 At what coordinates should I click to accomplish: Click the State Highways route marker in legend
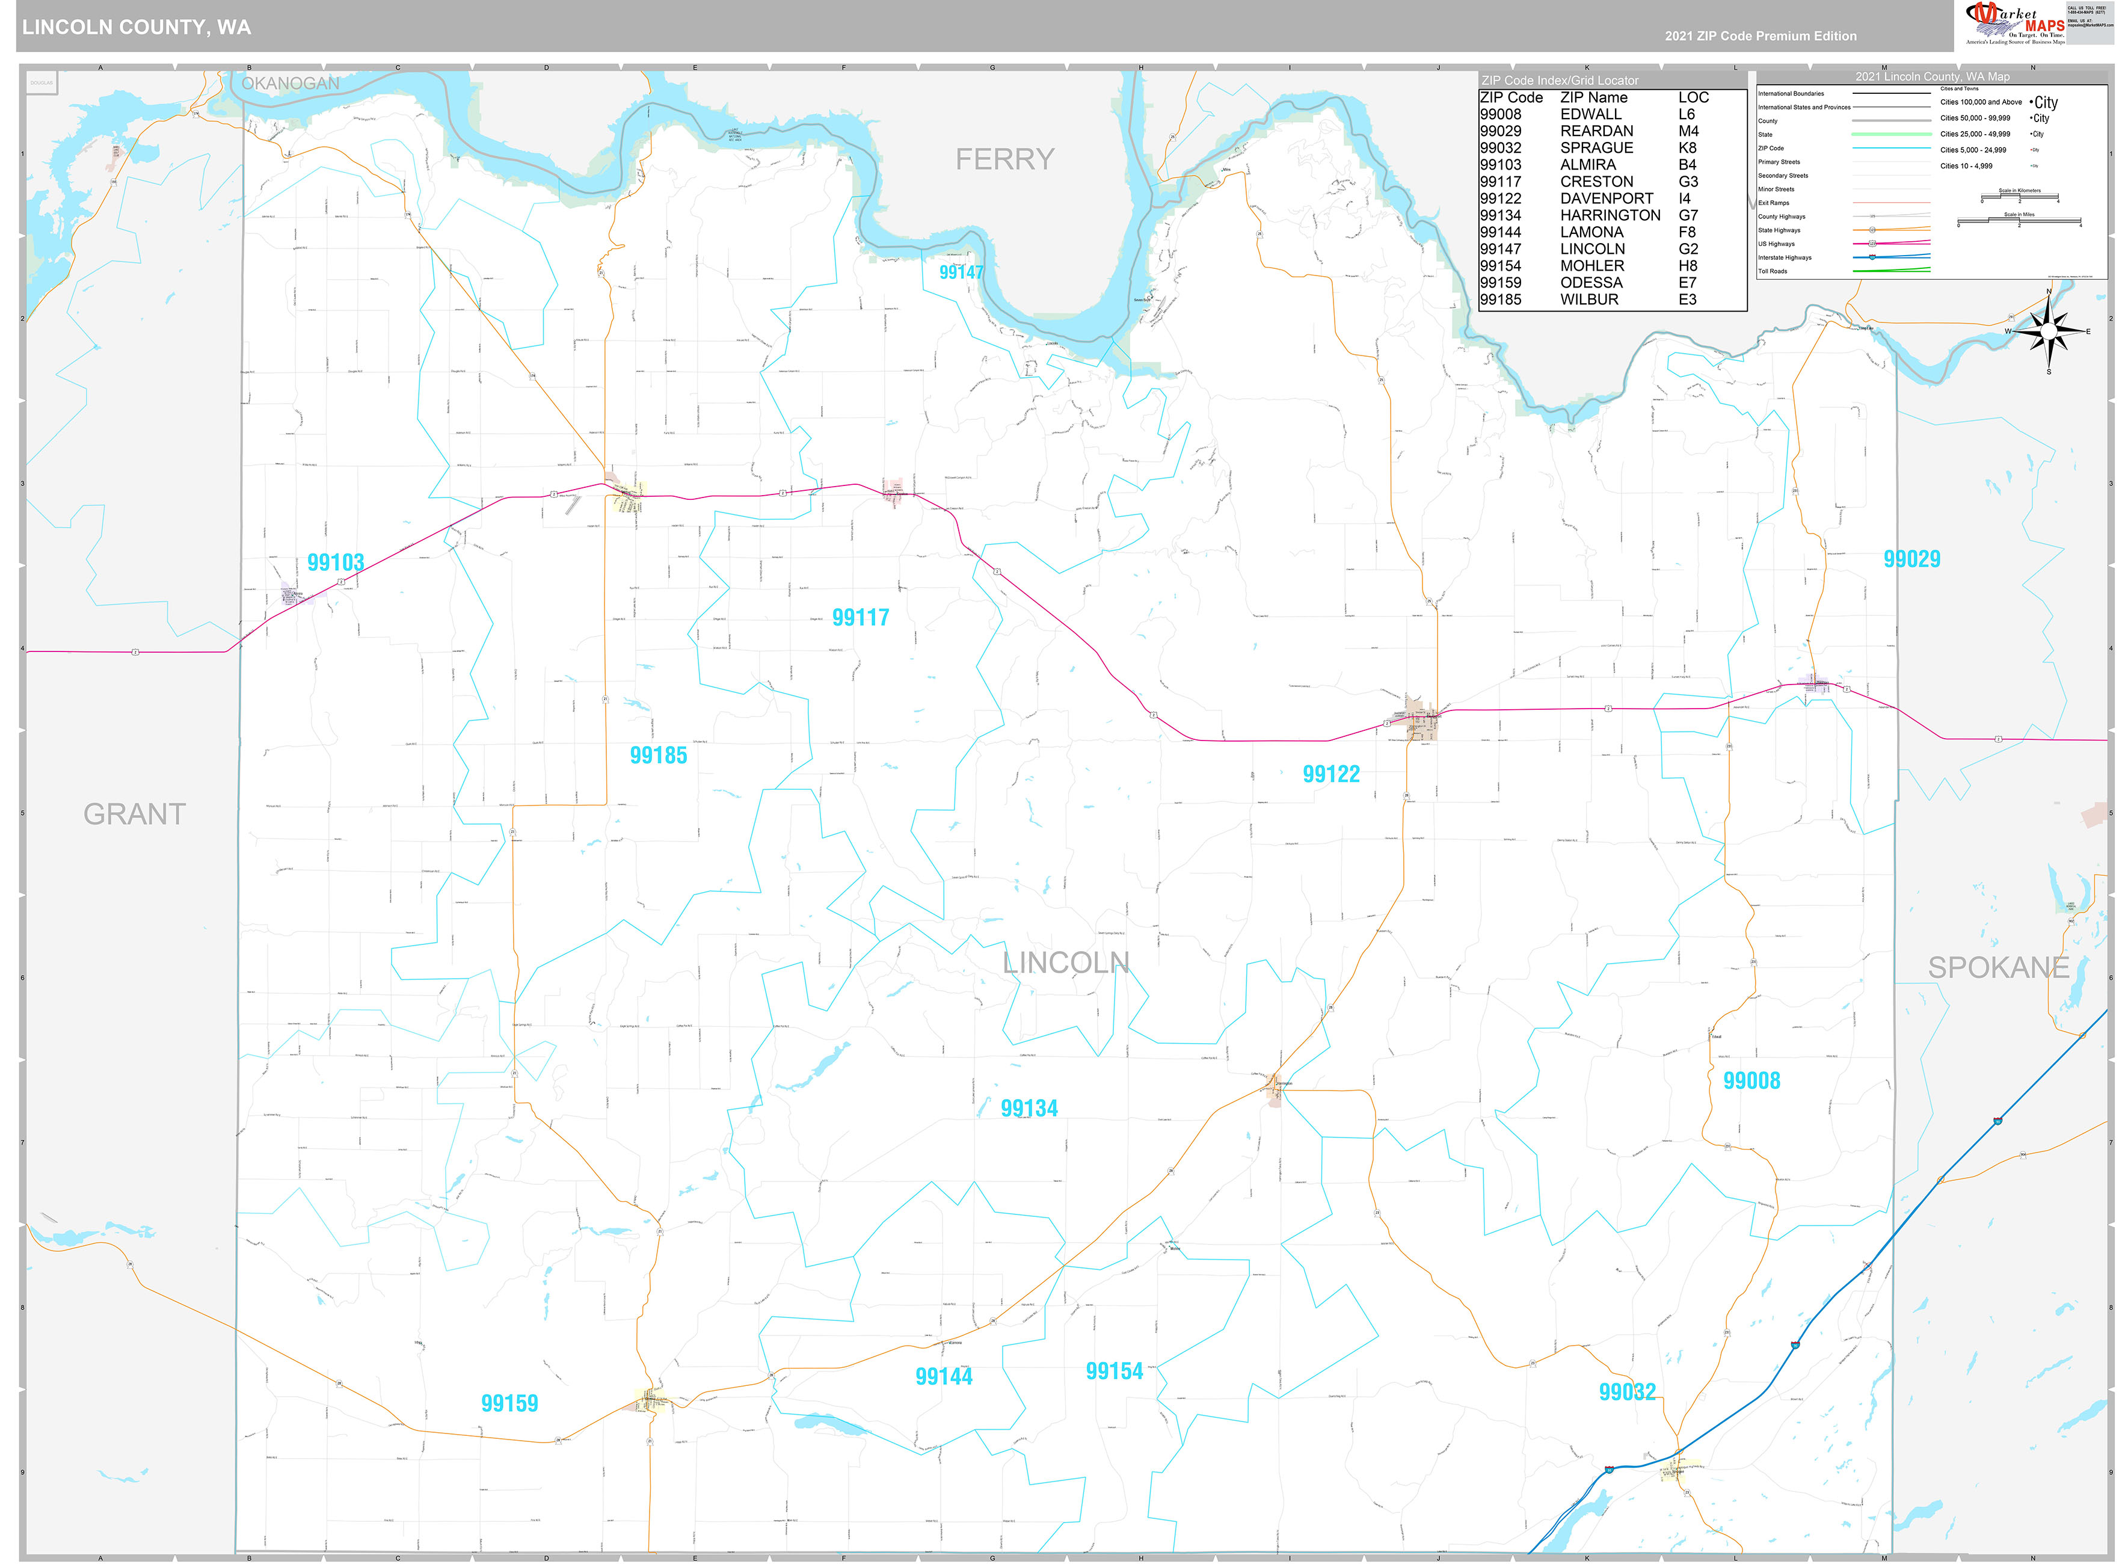(1872, 230)
